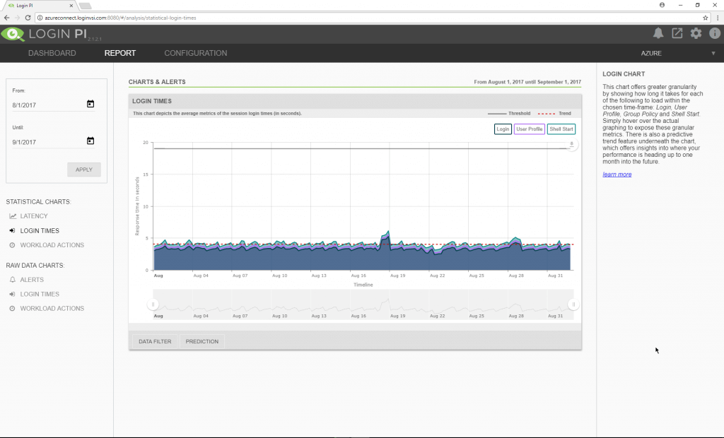
Task: Click raw data Workload Actions clock icon
Action: click(13, 308)
